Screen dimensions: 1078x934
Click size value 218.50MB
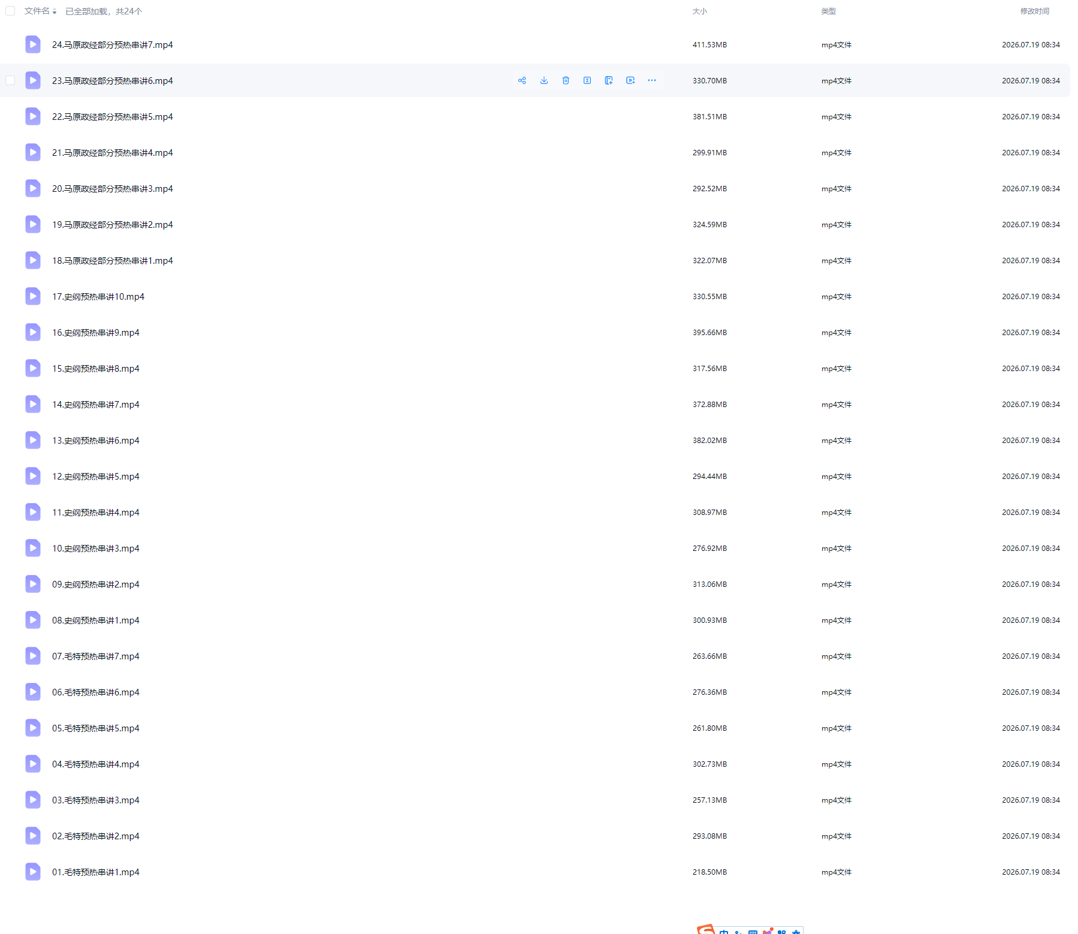709,872
